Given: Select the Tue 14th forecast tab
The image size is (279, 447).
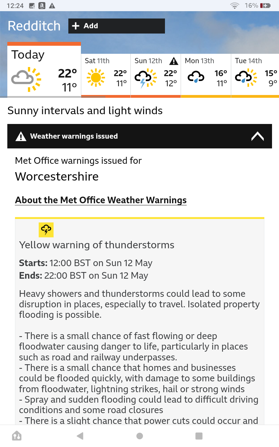Looking at the screenshot, I should [255, 75].
